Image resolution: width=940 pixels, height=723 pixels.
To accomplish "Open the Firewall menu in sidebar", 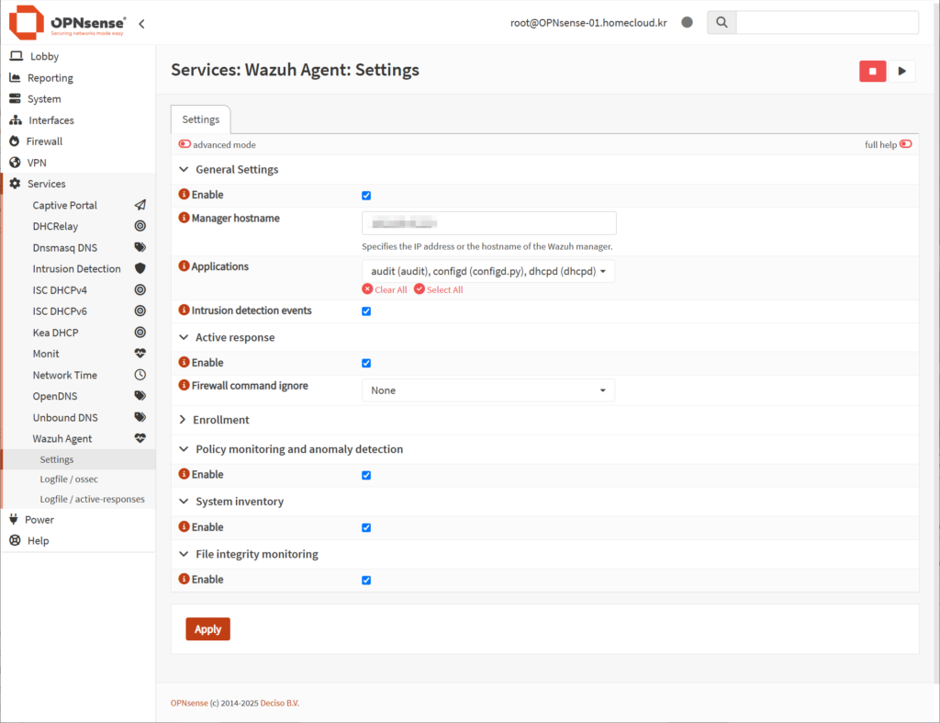I will tap(44, 141).
